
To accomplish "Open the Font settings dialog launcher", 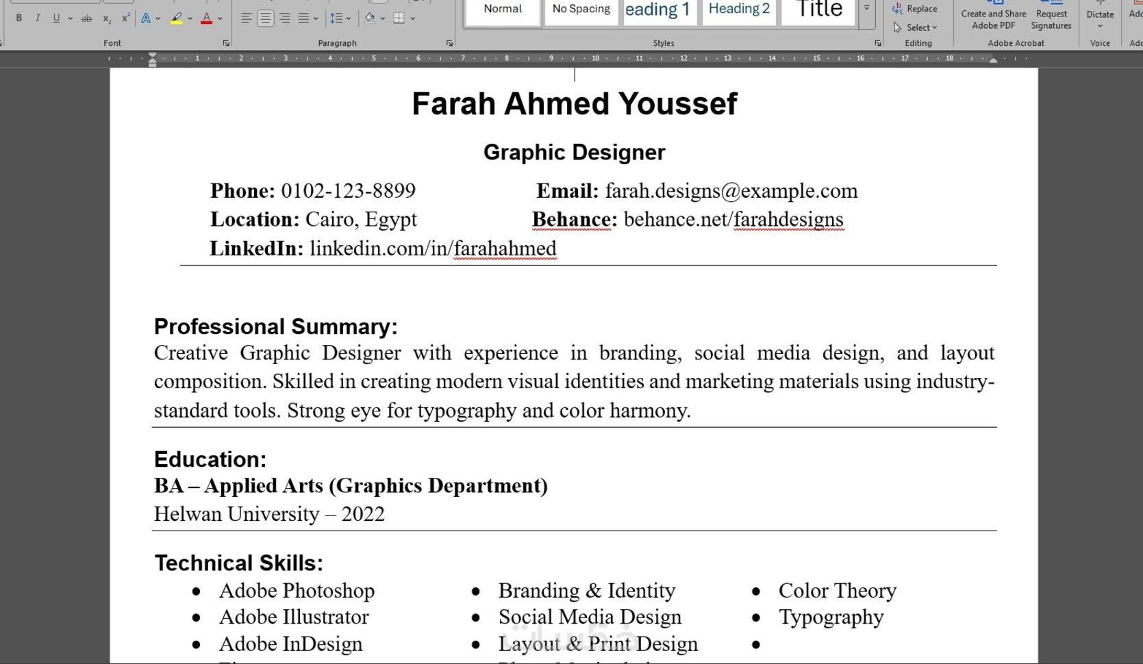I will tap(225, 42).
